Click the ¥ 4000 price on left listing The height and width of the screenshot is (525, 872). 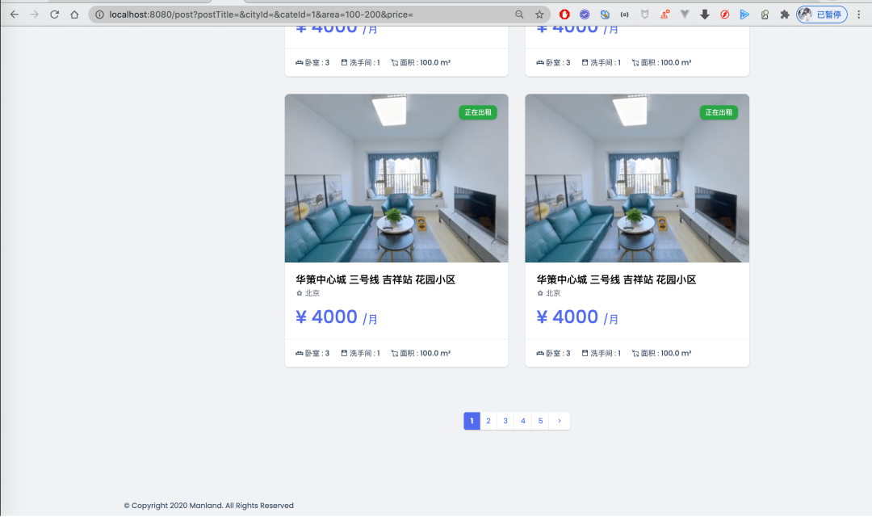tap(337, 317)
